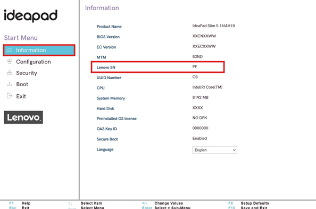Click the IdeaPad Slim 5 16IAH10 value
Viewport: 316px width, 209px height.
click(214, 26)
